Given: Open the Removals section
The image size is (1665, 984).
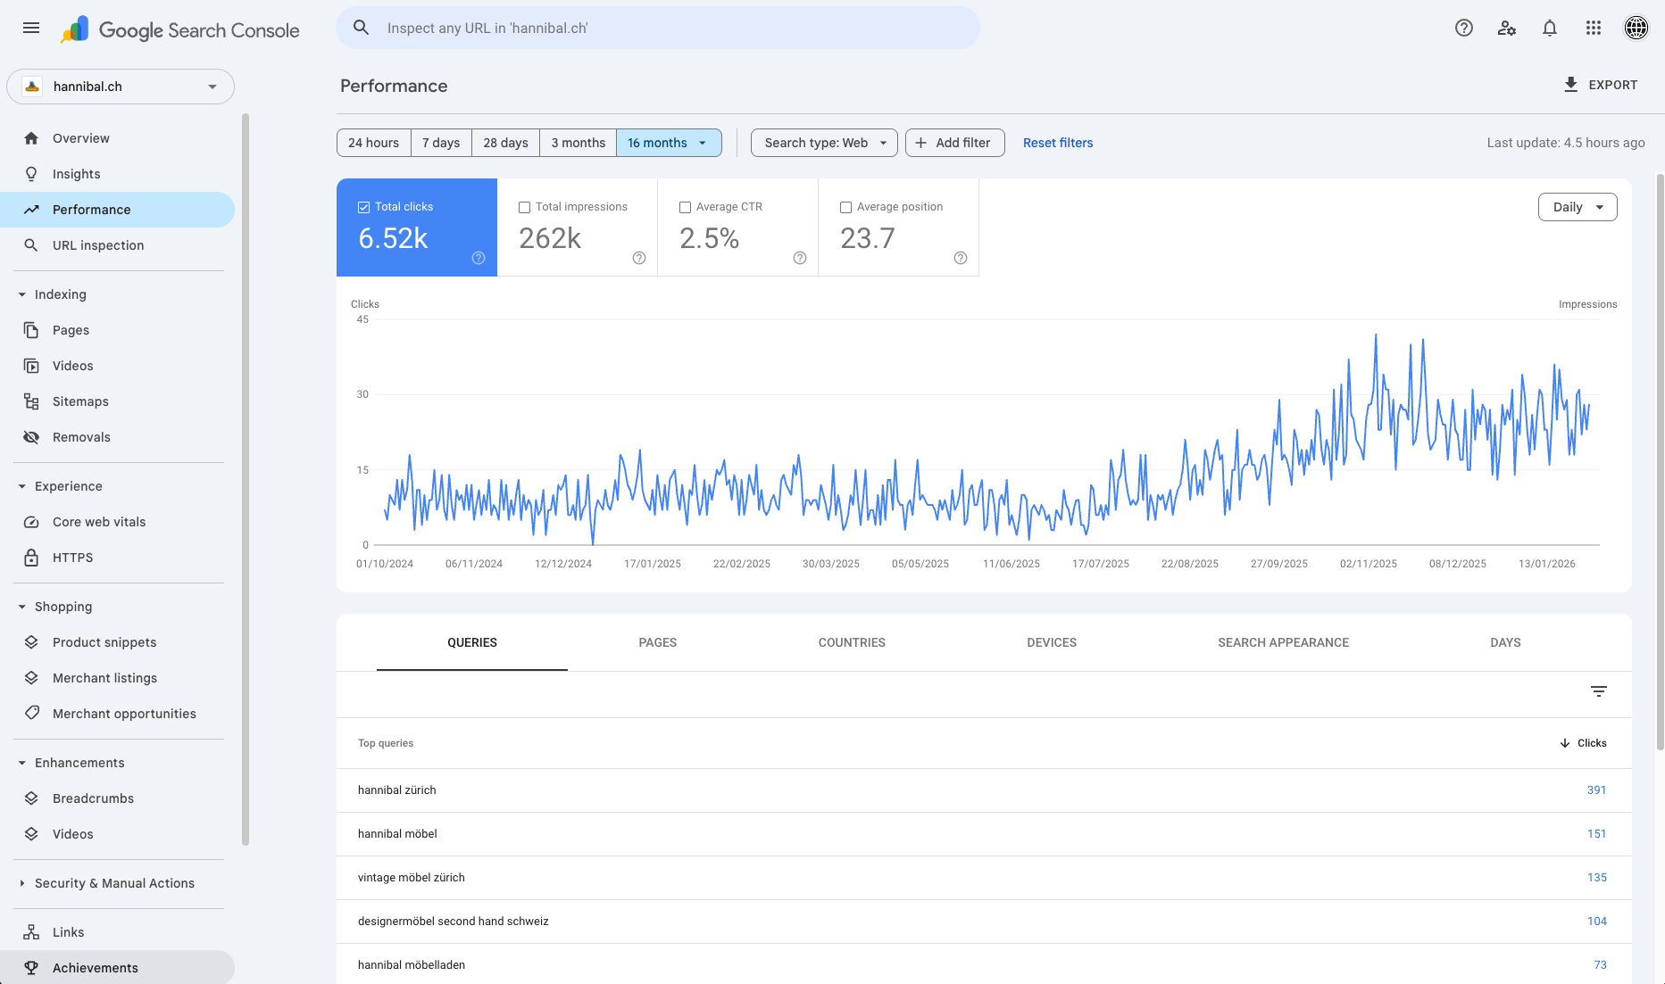Looking at the screenshot, I should [81, 436].
